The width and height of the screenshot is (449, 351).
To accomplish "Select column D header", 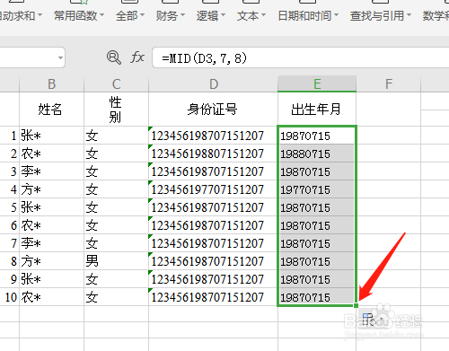I will coord(213,83).
